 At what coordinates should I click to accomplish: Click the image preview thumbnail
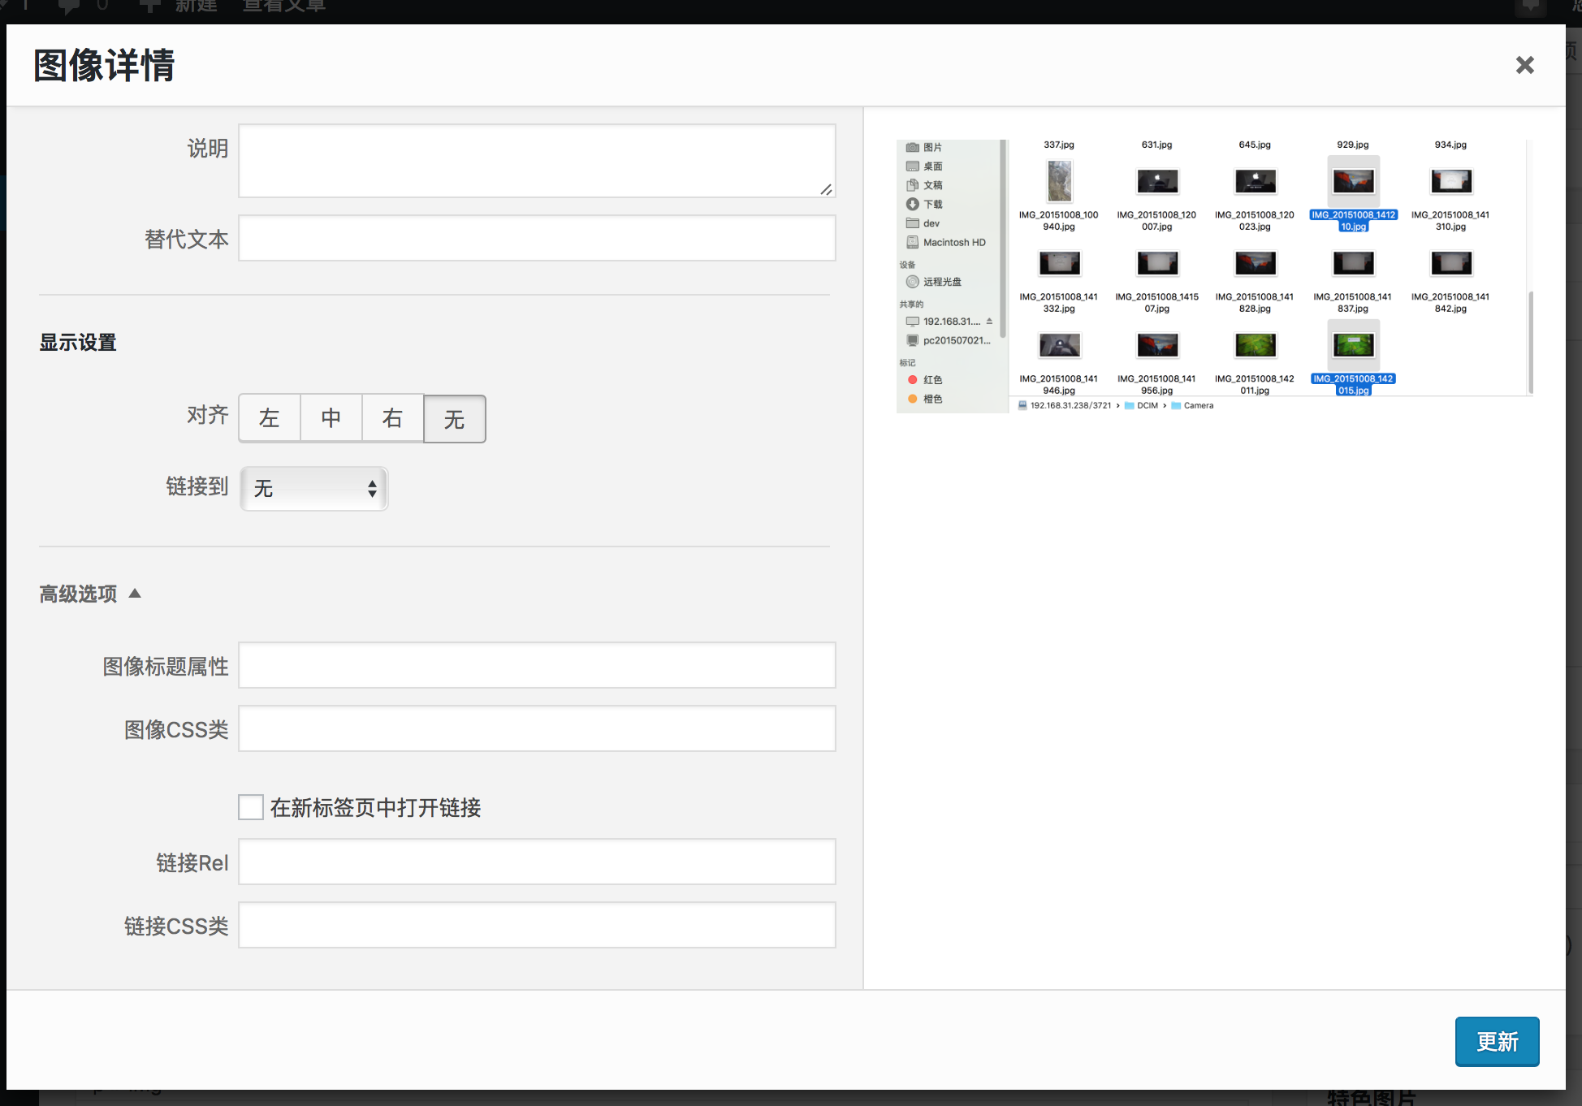1214,276
